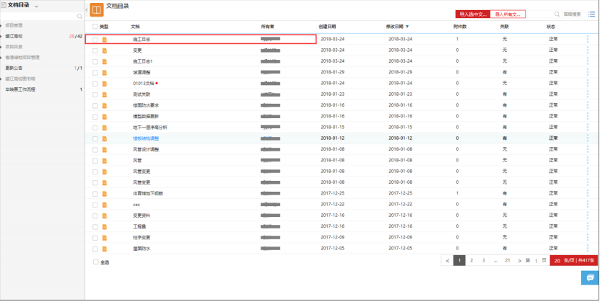600x302 pixels.
Task: Open the 20 条/页 page size selector
Action: pyautogui.click(x=573, y=260)
